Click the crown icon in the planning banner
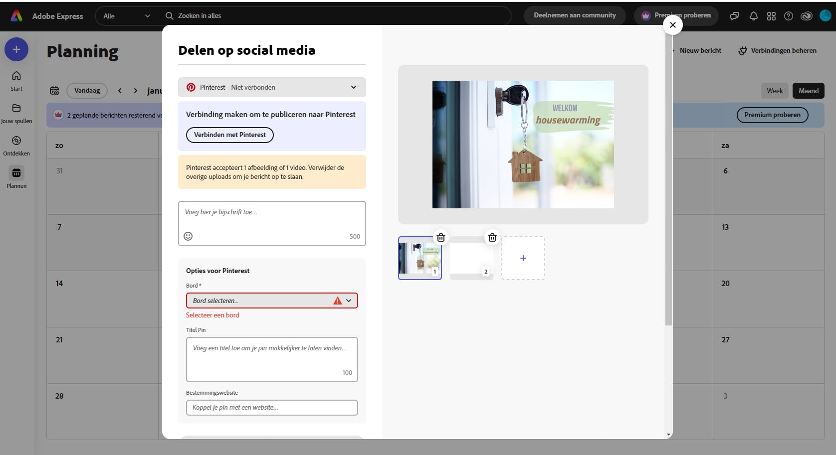Viewport: 836px width, 455px height. [58, 115]
